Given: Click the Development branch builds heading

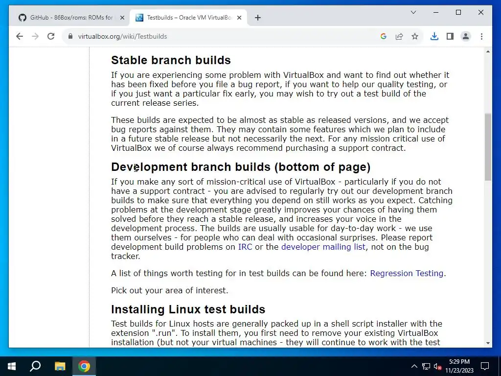Looking at the screenshot, I should point(241,167).
